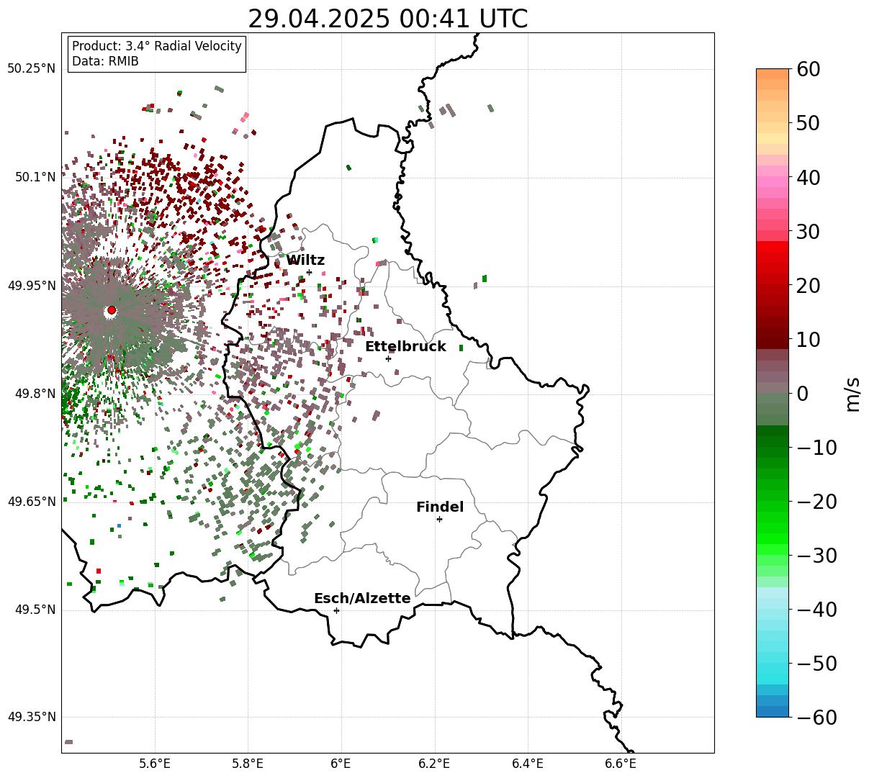Screen dimensions: 869x778
Task: Pick the blue bottom segment of colorbar
Action: (x=773, y=711)
